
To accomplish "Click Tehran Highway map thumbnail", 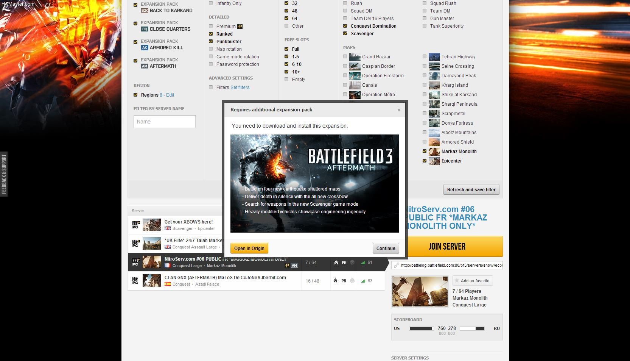I will click(x=434, y=57).
